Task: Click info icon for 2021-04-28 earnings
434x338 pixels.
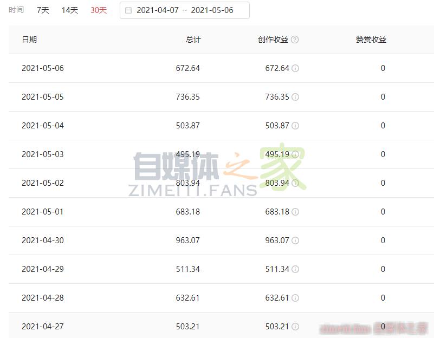Action: pyautogui.click(x=296, y=298)
